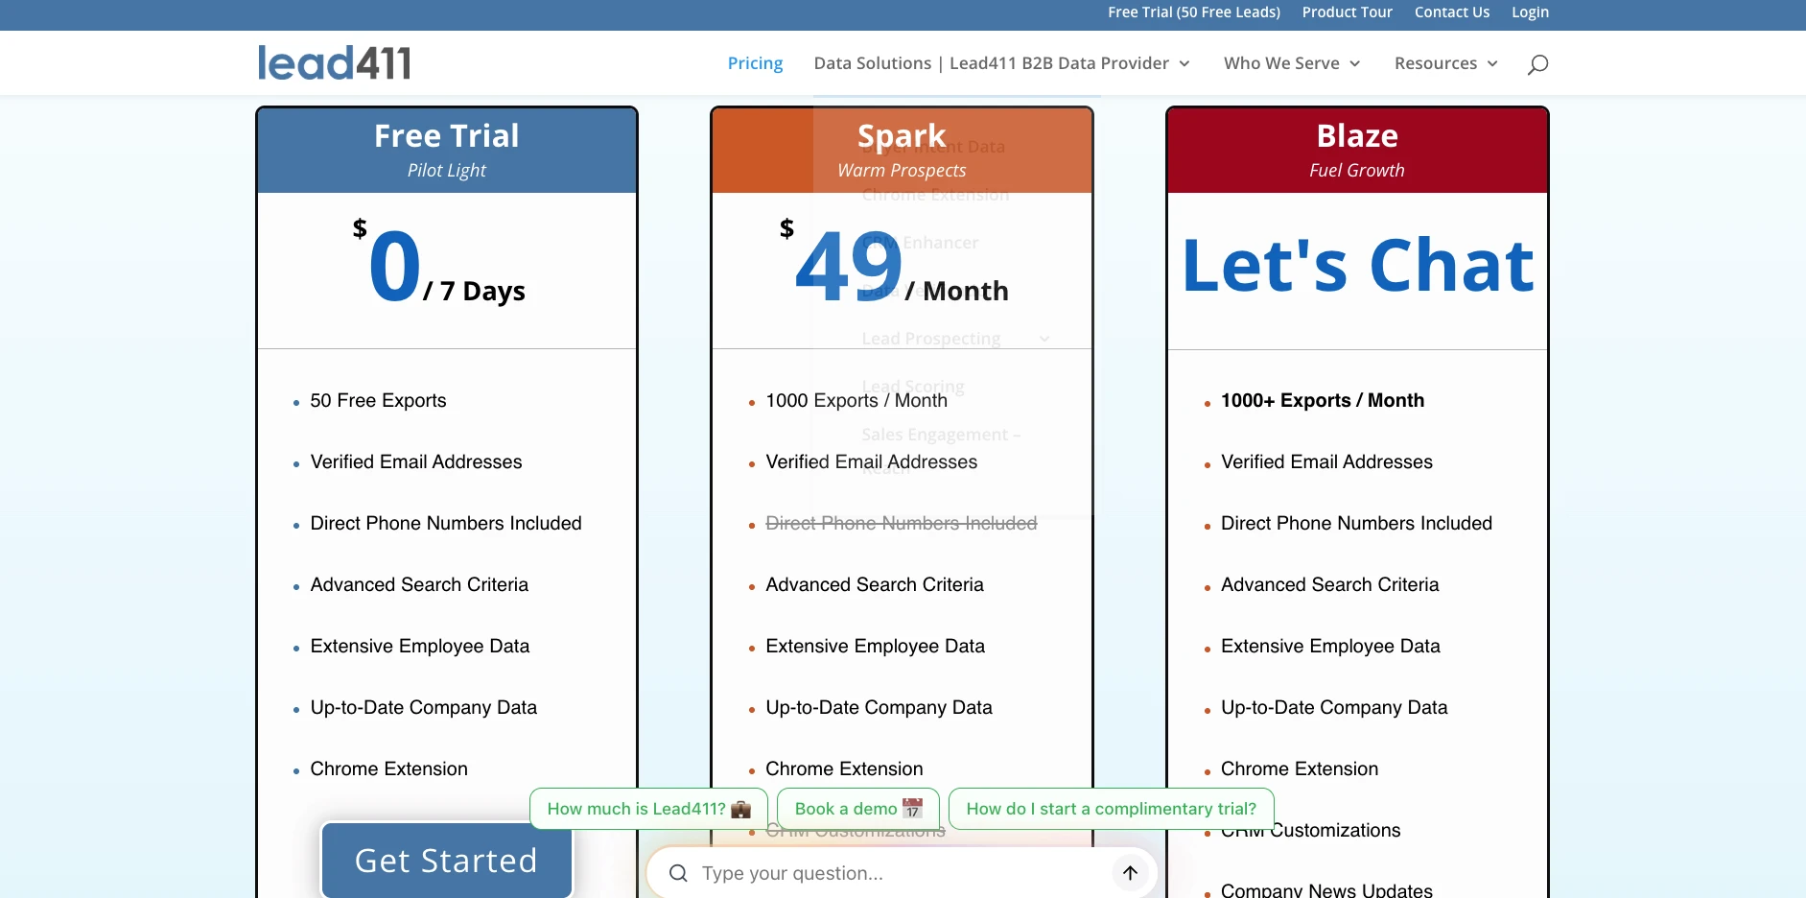Click Free Trial plan header
This screenshot has width=1806, height=898.
coord(447,151)
